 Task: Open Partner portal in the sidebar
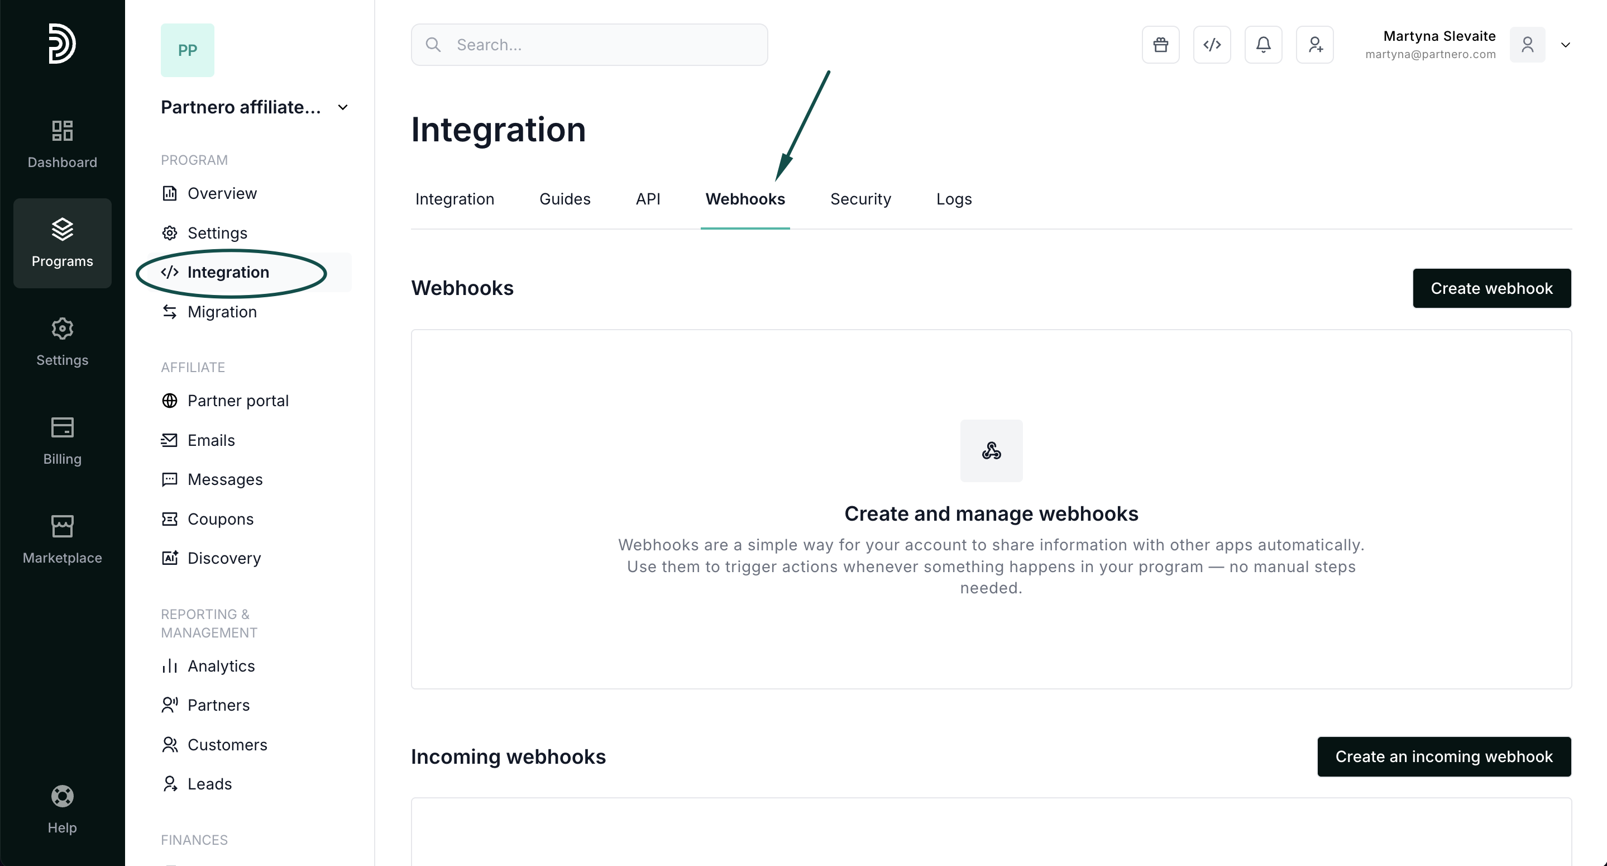(238, 401)
